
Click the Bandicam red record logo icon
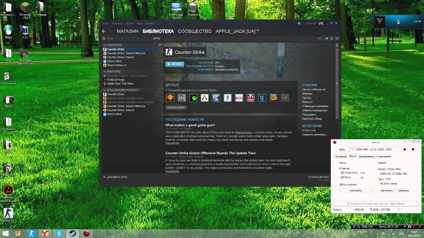335,142
